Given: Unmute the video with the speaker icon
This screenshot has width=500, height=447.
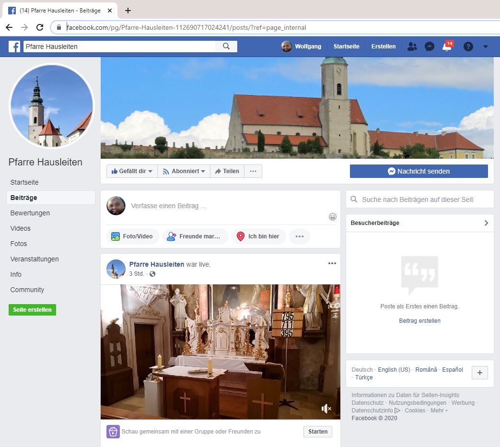Looking at the screenshot, I should 326,409.
